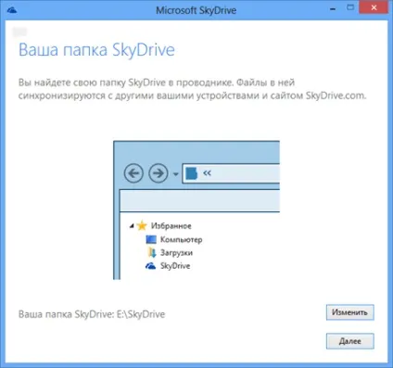Image resolution: width=393 pixels, height=368 pixels.
Task: Click the Избранное label
Action: (171, 226)
